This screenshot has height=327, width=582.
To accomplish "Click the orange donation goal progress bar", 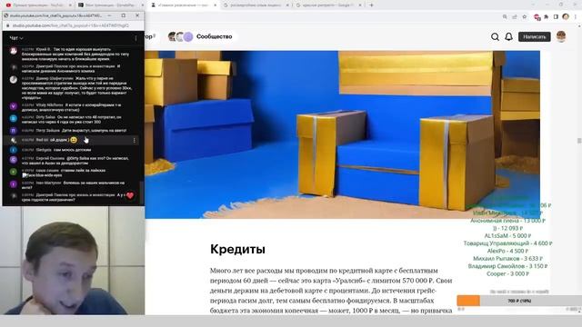I will click(468, 301).
